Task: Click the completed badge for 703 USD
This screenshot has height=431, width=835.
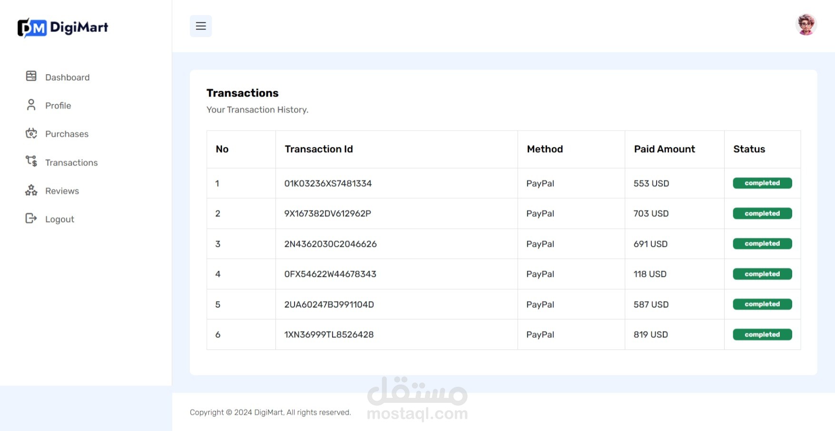Action: 762,214
